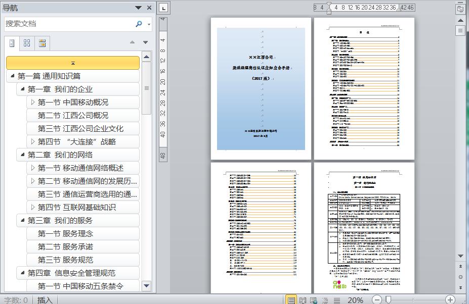Click the zoom in plus button
The height and width of the screenshot is (304, 469).
pyautogui.click(x=450, y=299)
